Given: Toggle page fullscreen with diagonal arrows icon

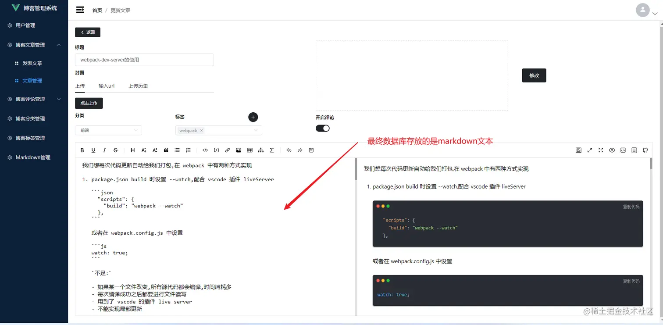Looking at the screenshot, I should [x=590, y=150].
